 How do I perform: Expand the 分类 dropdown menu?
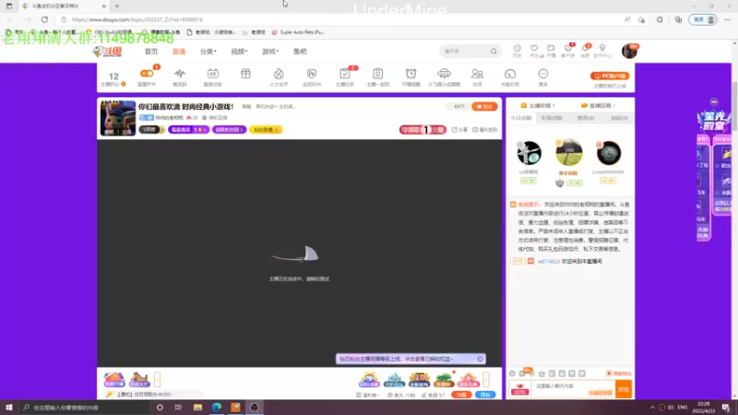(x=208, y=52)
